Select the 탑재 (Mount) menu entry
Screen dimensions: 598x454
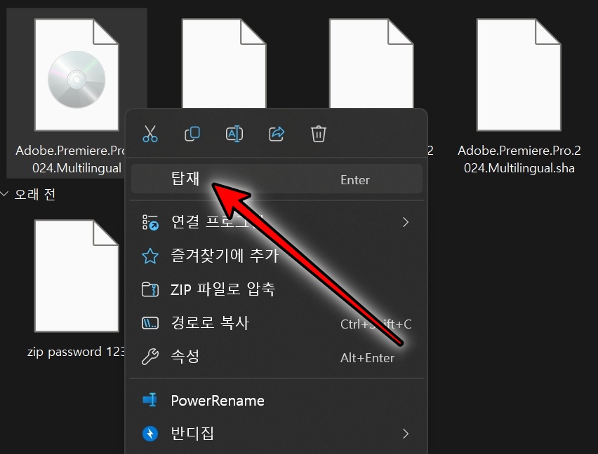[x=277, y=179]
